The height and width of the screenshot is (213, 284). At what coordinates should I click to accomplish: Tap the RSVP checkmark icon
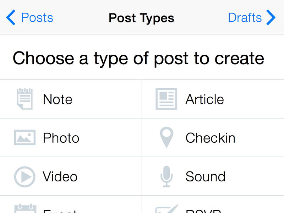(167, 209)
